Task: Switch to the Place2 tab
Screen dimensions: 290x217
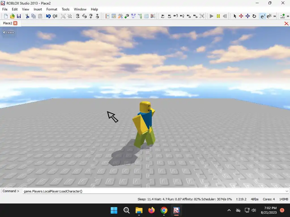Action: (x=8, y=23)
